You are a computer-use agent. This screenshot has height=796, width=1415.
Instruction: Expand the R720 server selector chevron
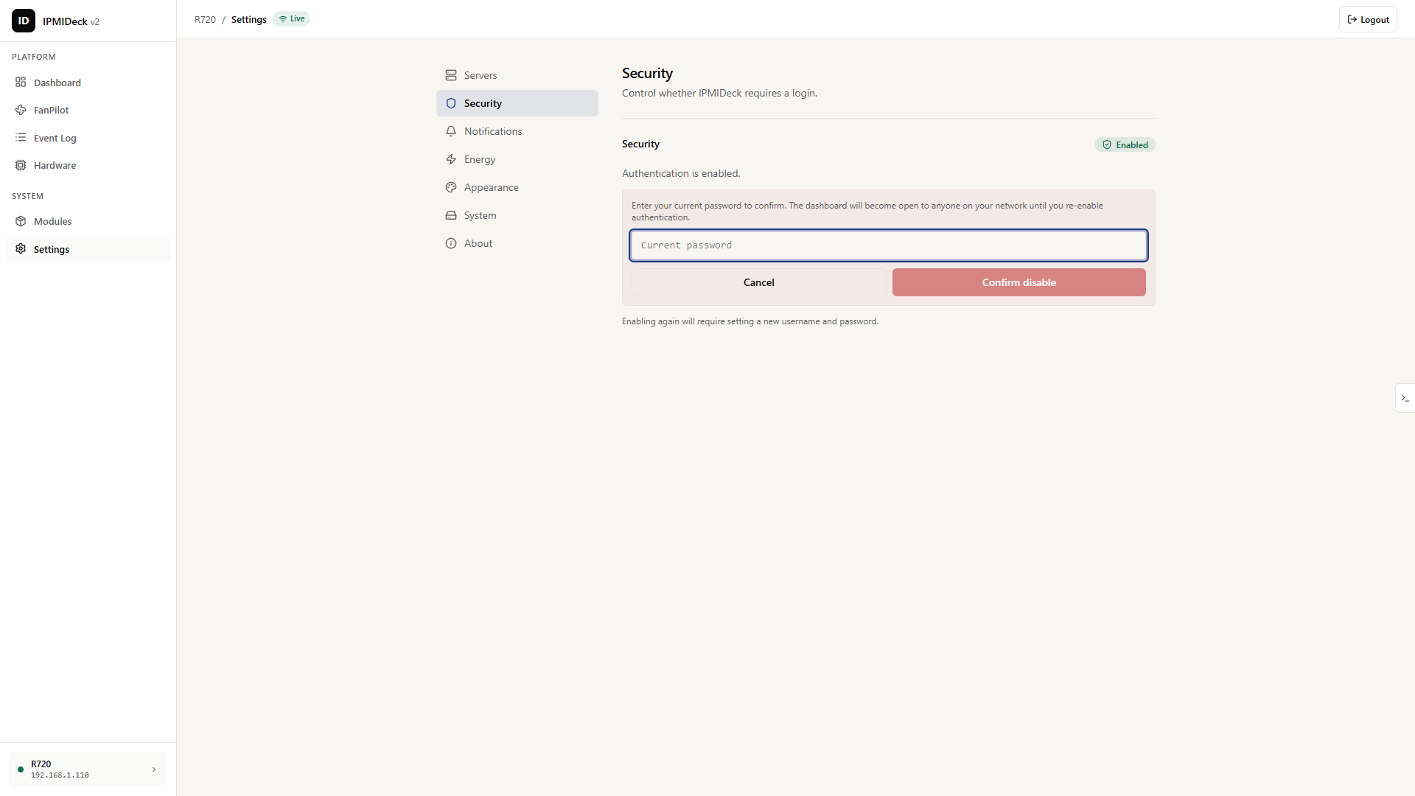[154, 769]
